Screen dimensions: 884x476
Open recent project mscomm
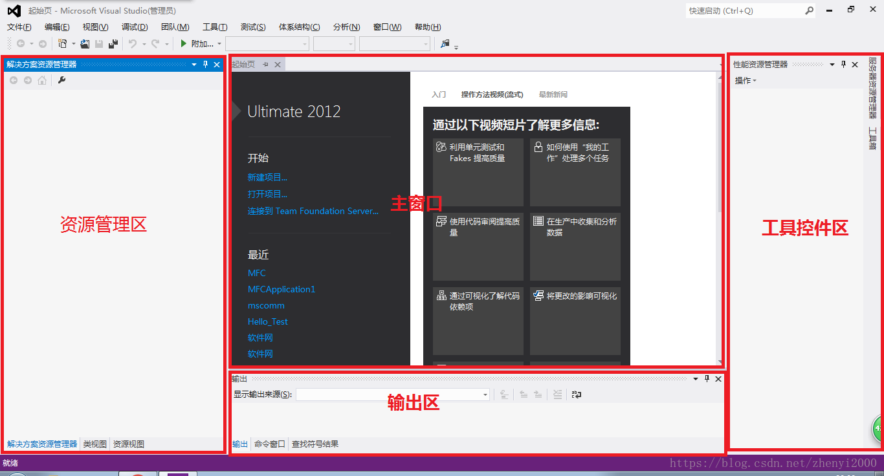pos(266,305)
